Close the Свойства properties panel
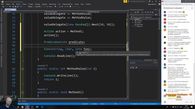 coord(157,63)
